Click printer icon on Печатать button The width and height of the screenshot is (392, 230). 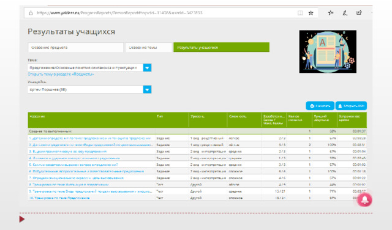[312, 106]
